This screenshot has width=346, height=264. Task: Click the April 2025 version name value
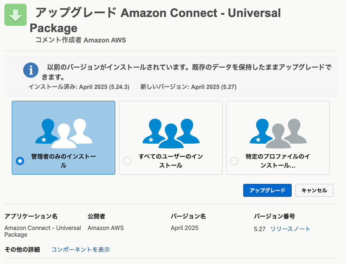184,228
